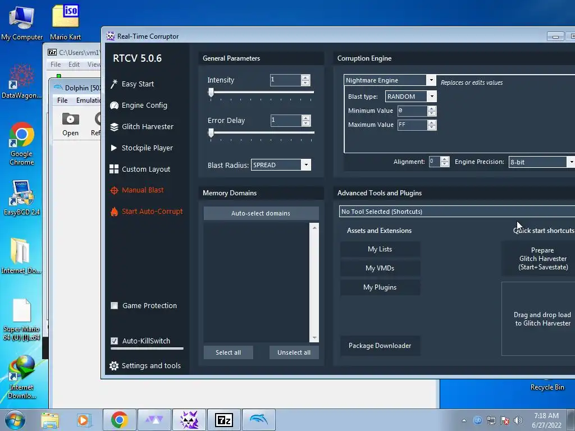The image size is (575, 431).
Task: Increase Minimum Value spinner
Action: (432, 108)
